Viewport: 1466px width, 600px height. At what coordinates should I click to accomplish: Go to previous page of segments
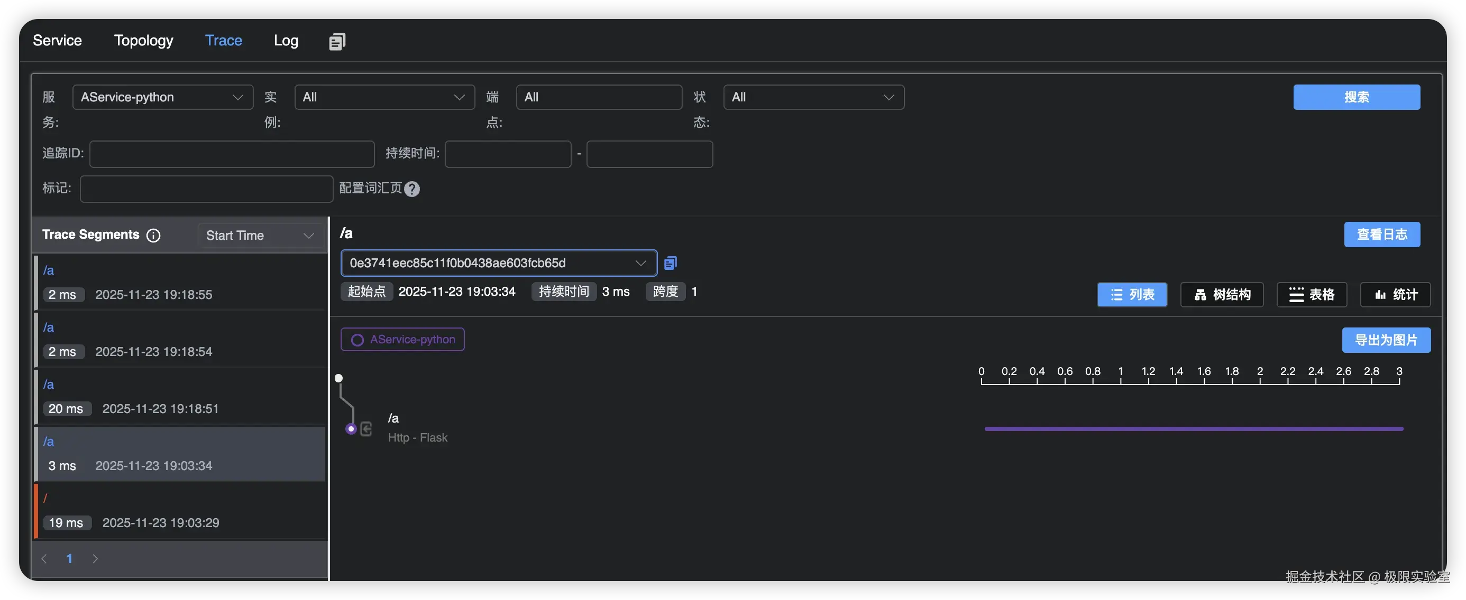44,558
